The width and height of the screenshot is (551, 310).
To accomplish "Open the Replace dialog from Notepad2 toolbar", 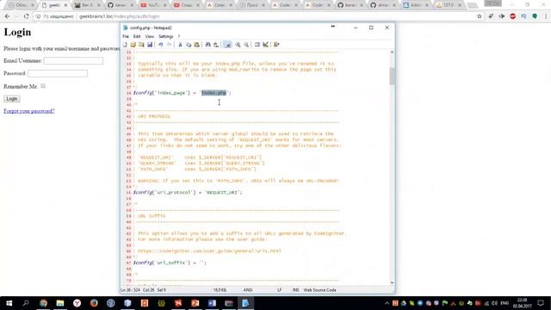I will coord(216,45).
